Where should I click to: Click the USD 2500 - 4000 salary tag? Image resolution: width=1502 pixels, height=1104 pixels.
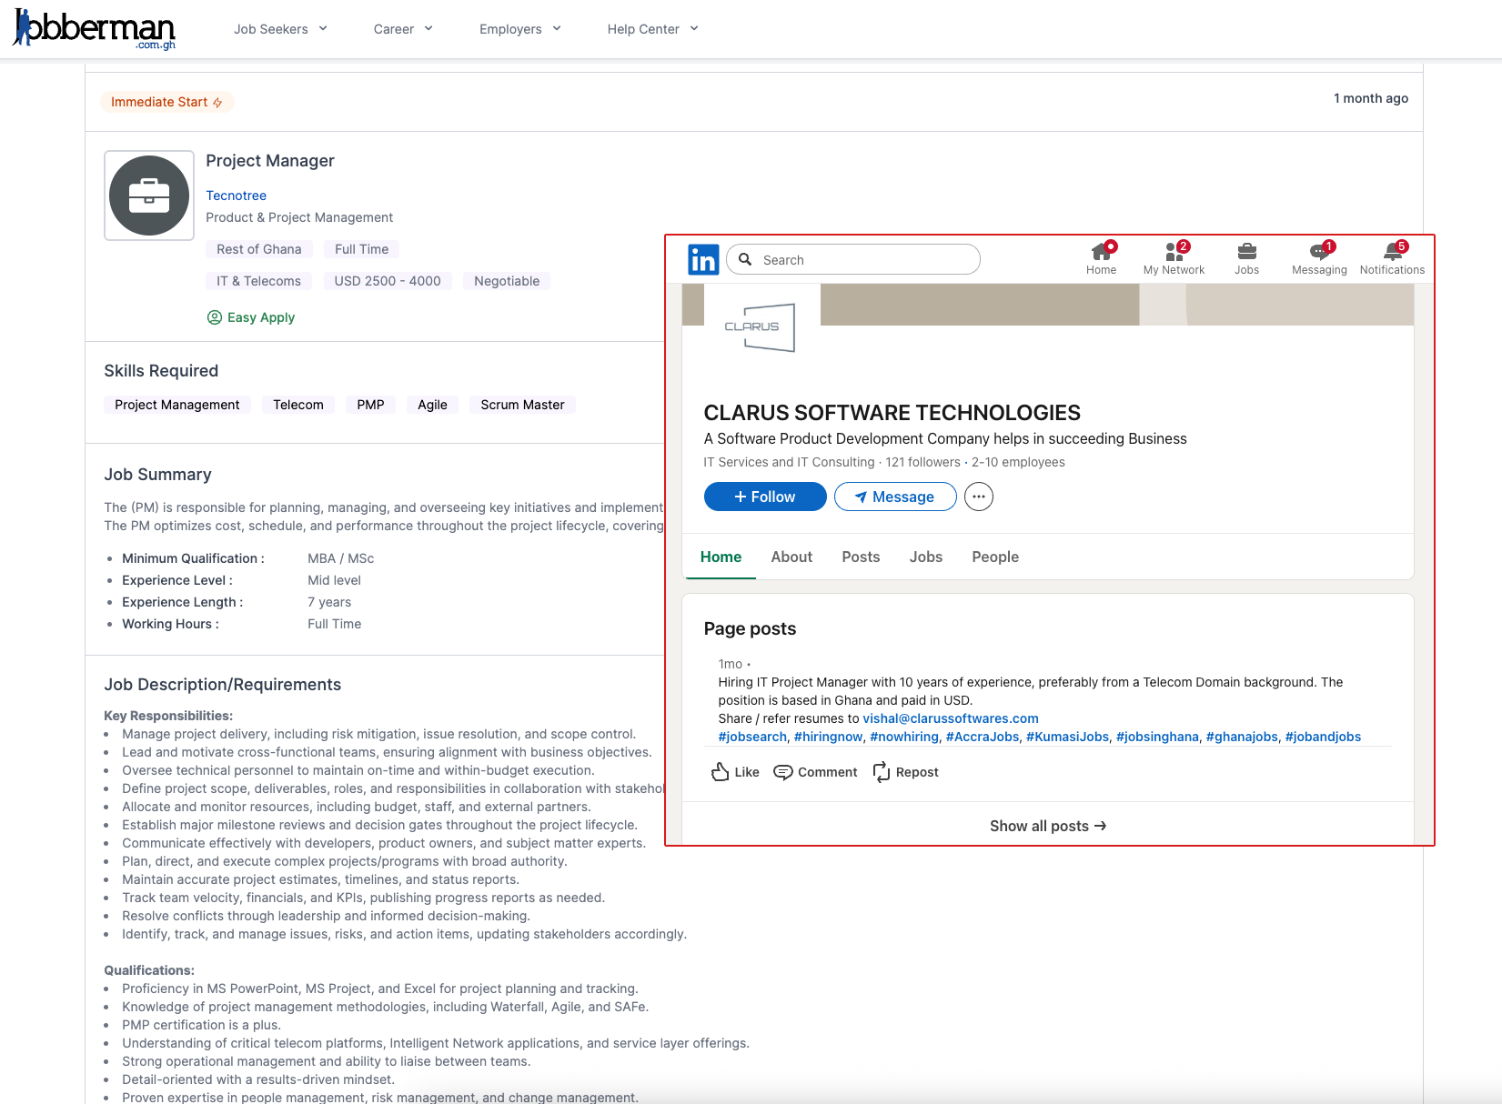tap(388, 281)
